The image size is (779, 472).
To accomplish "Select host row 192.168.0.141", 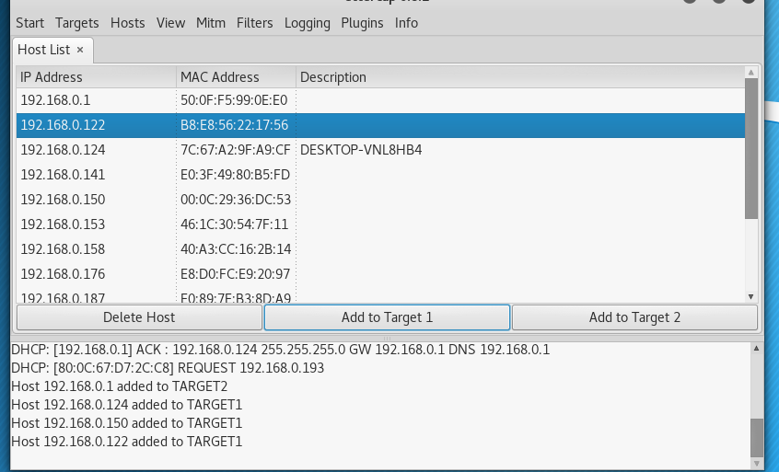I will coord(380,175).
